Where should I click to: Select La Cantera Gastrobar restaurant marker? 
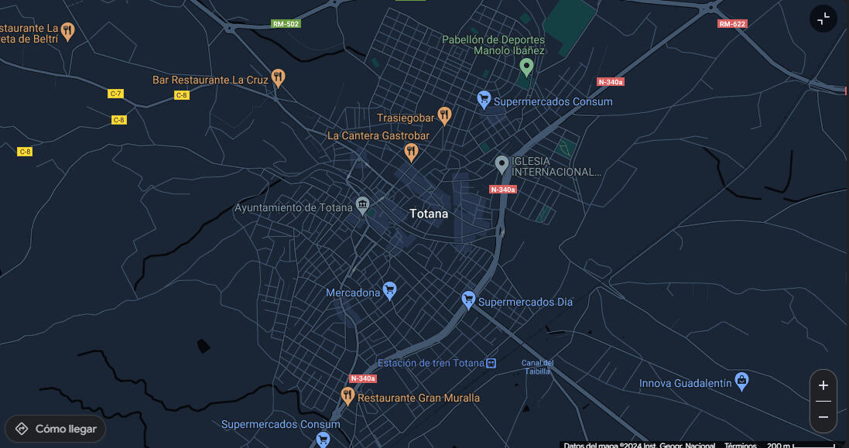[x=411, y=152]
